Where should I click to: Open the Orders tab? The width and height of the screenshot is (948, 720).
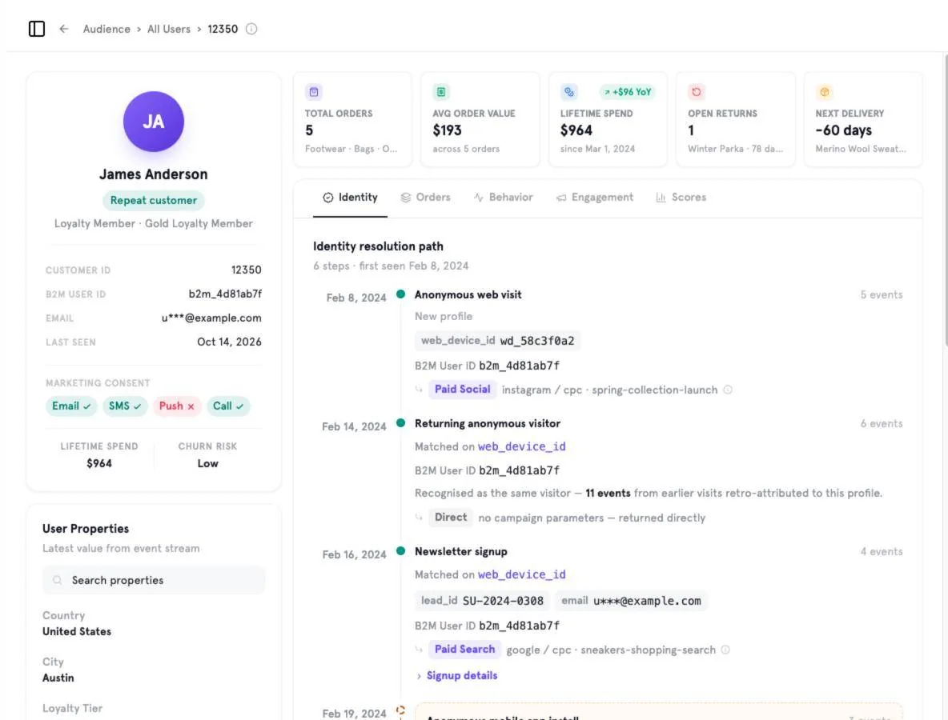(x=426, y=198)
